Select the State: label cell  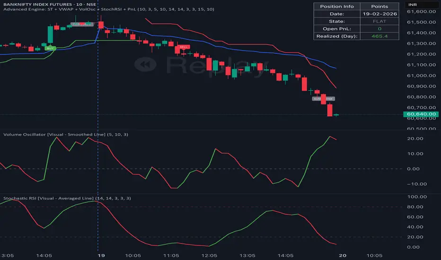click(336, 21)
